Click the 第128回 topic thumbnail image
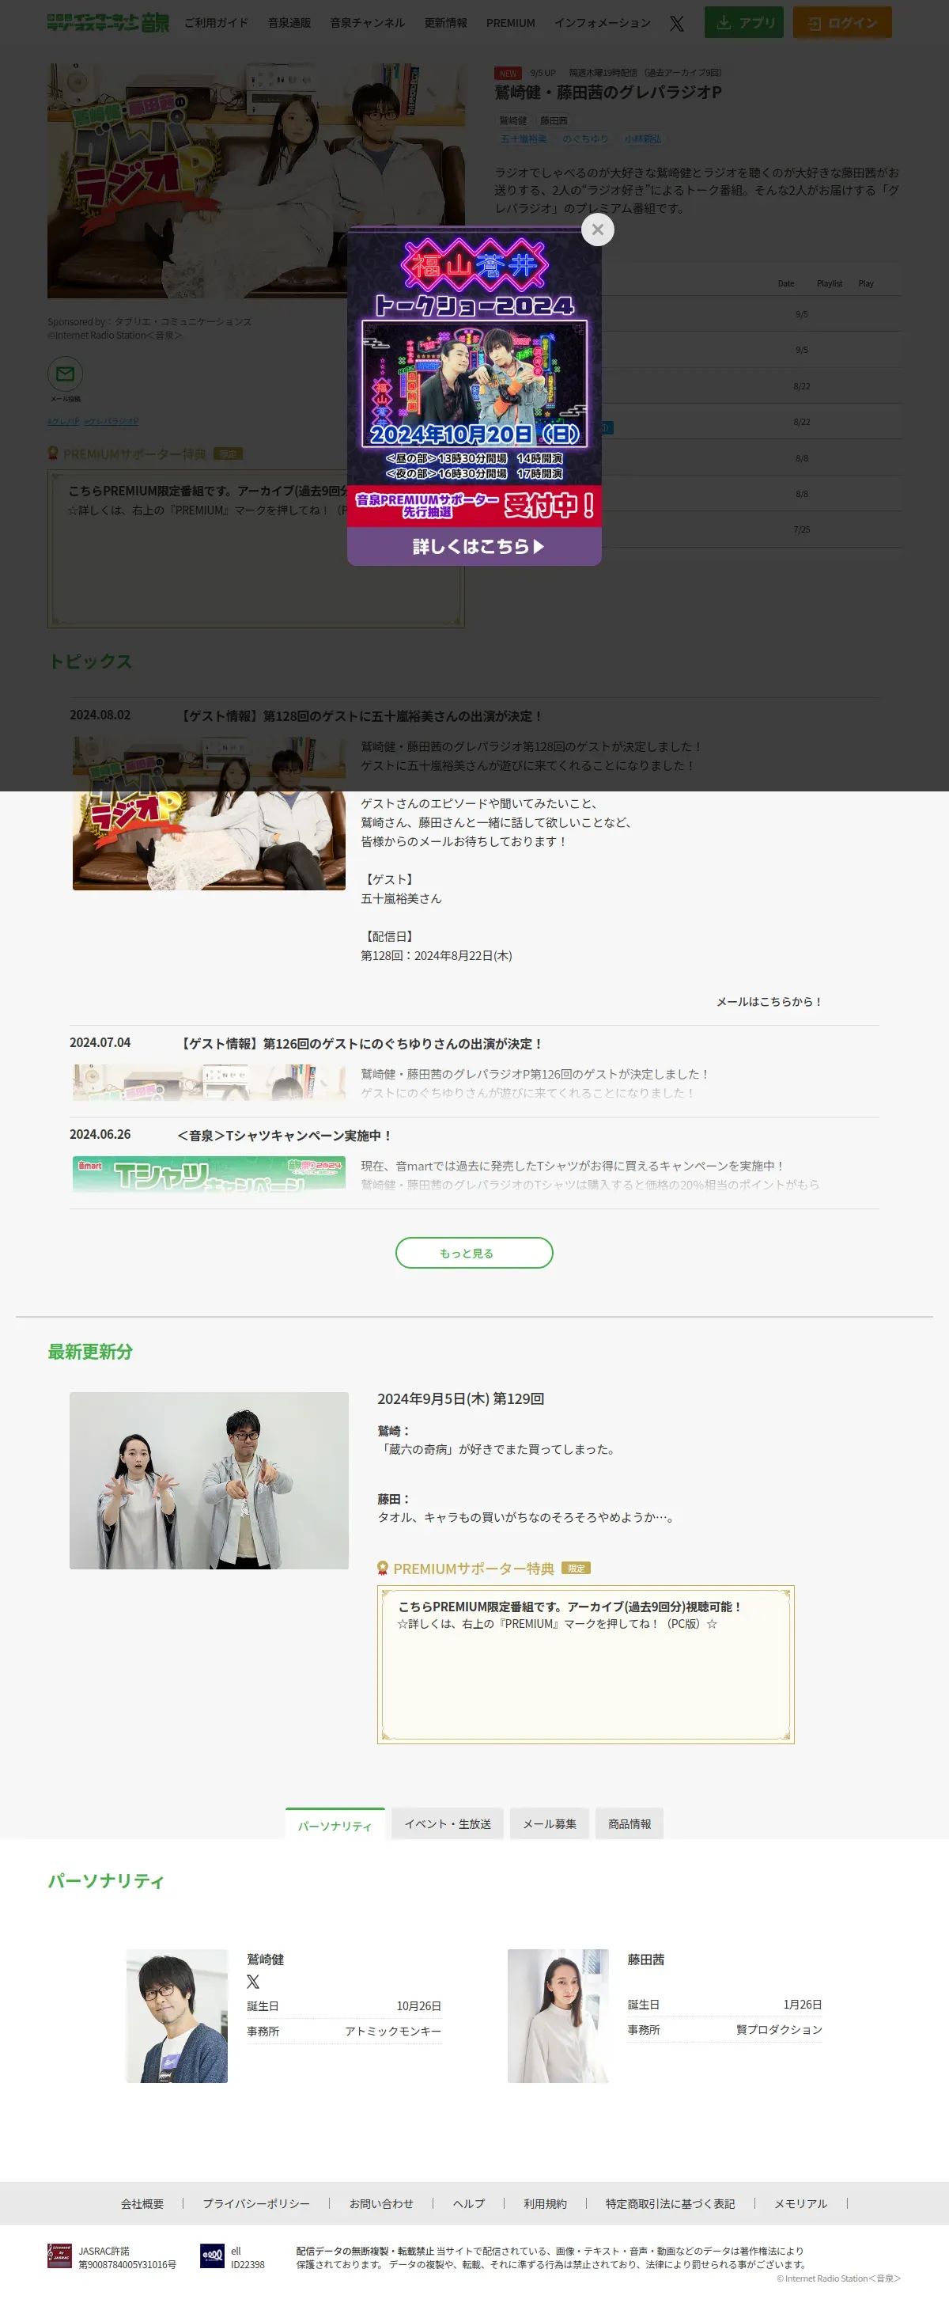This screenshot has width=949, height=2303. pyautogui.click(x=209, y=813)
